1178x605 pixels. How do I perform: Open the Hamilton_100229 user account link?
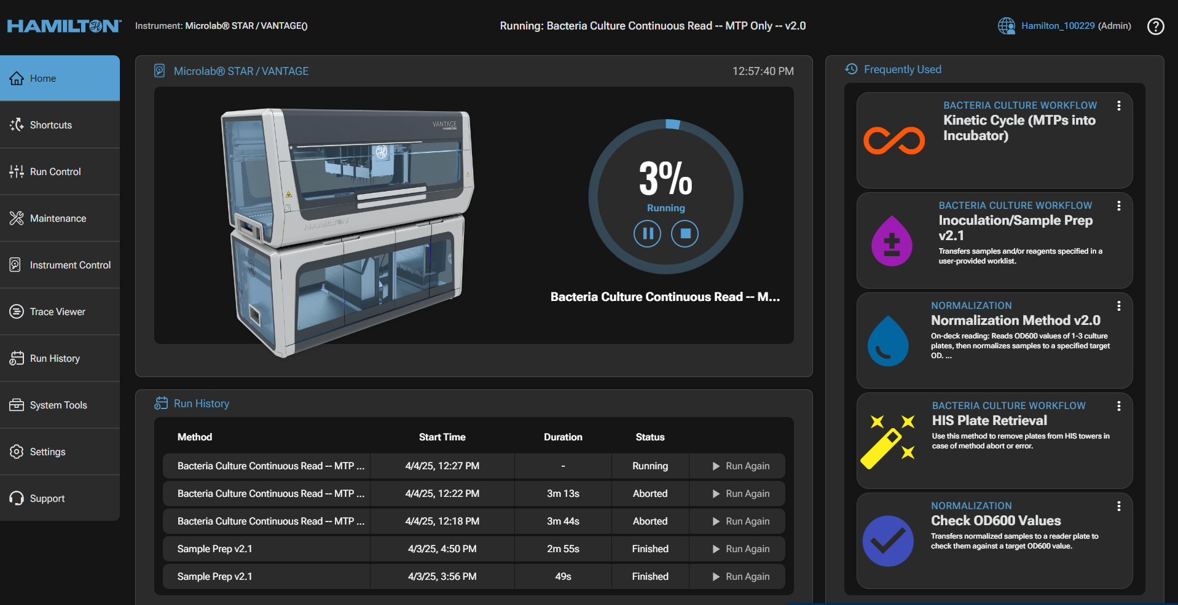(x=1058, y=26)
